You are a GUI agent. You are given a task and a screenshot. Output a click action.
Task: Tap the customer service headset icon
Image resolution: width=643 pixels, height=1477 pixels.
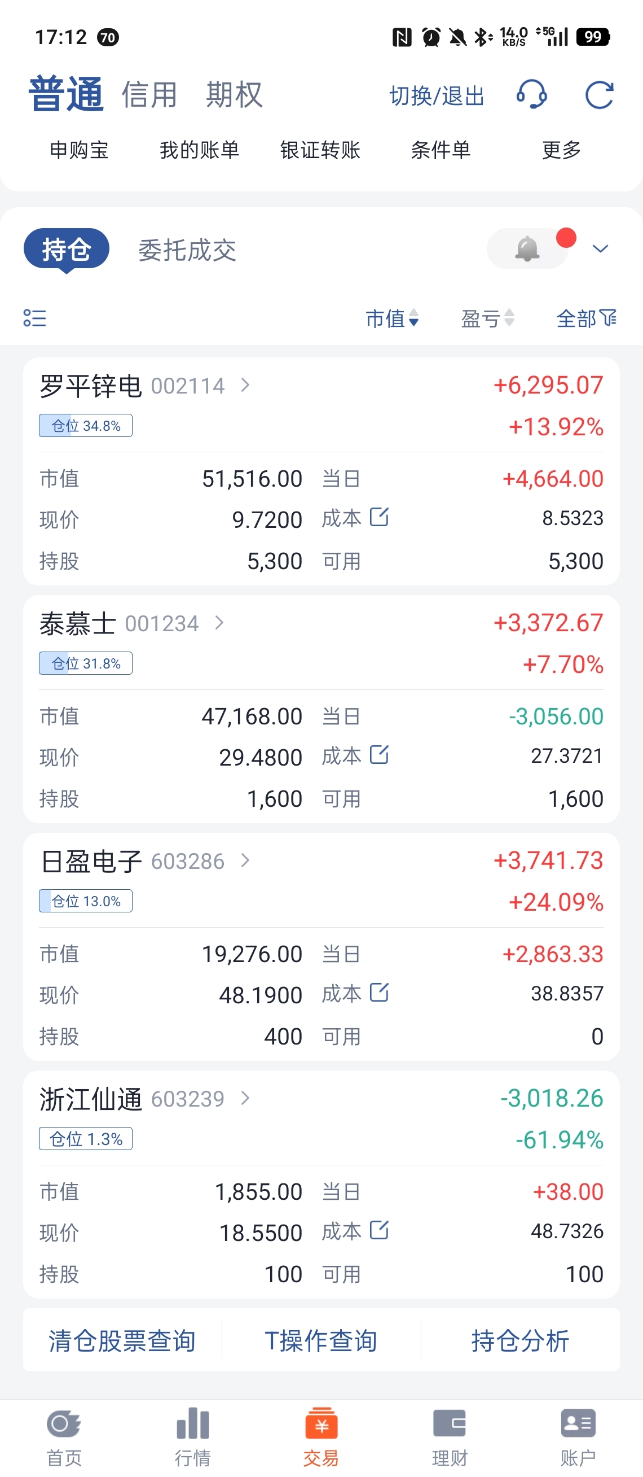[531, 95]
